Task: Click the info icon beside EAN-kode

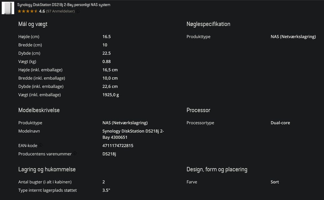Action: pos(40,145)
